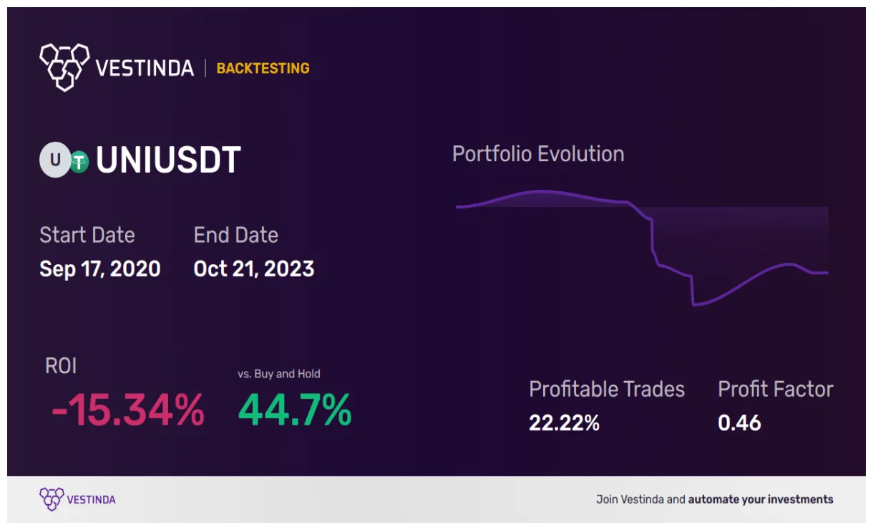Click the UNI coin icon
The width and height of the screenshot is (873, 530).
(53, 160)
